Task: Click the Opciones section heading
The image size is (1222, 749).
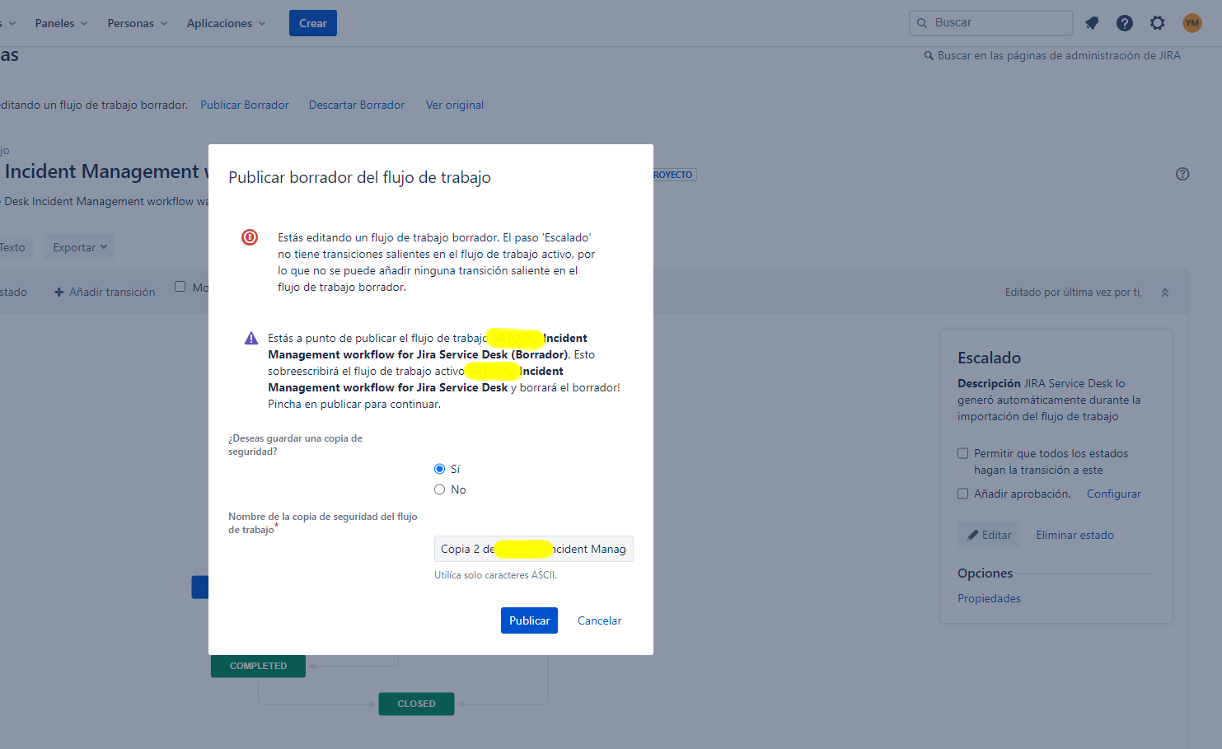Action: 985,573
